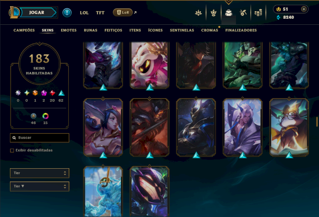Click the chroma color wheel icon

[x=45, y=116]
